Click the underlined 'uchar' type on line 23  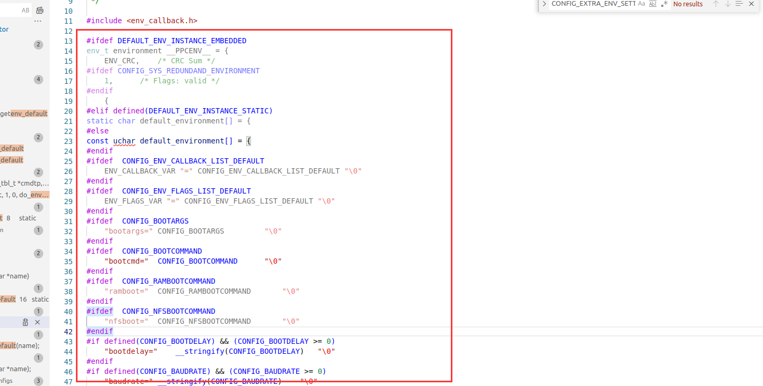coord(124,141)
